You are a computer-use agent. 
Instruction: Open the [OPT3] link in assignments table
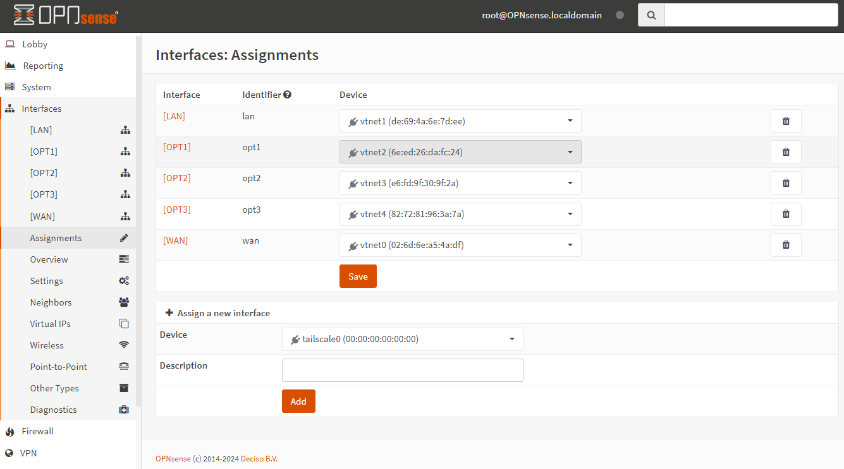[x=176, y=210]
